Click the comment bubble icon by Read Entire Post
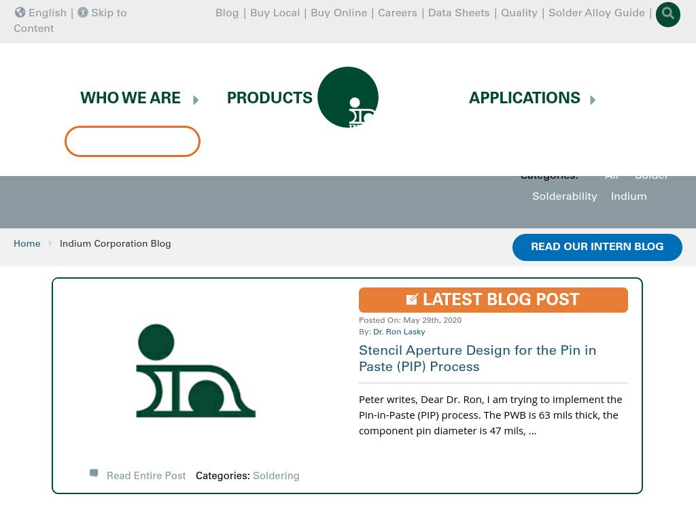 (x=94, y=473)
